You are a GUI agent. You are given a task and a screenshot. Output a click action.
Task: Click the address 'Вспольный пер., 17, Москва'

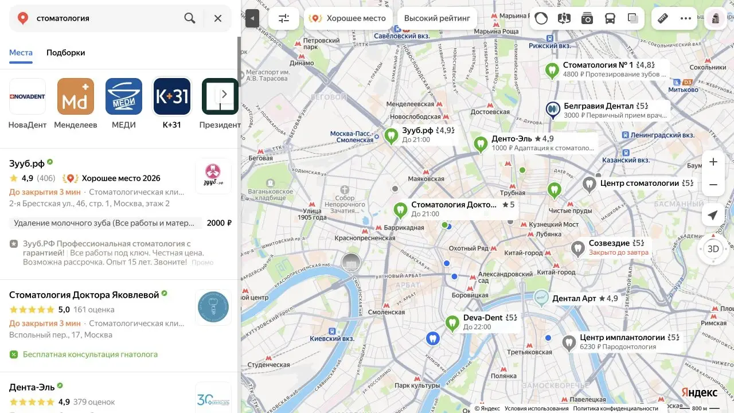[x=61, y=334]
